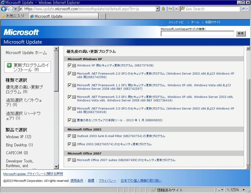Click the Microsoft logo
The height and width of the screenshot is (193, 251).
[x=21, y=32]
